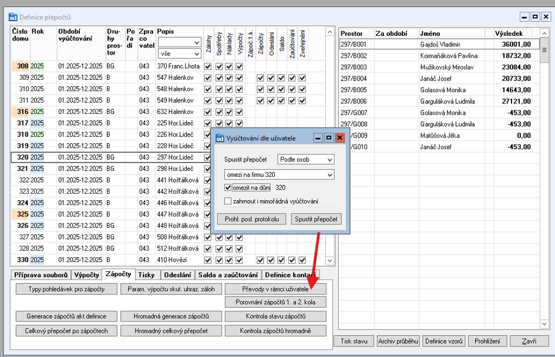
Task: Click 'Kontrola stavu zápočtů' button
Action: (x=275, y=316)
